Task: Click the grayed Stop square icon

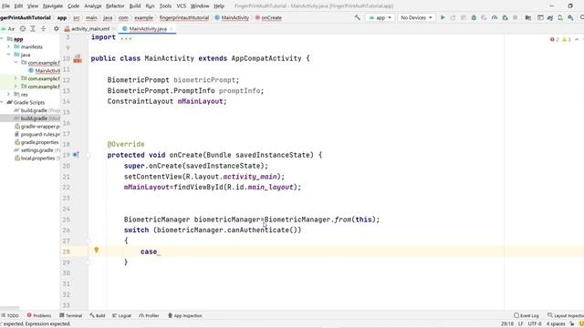Action: [x=515, y=17]
